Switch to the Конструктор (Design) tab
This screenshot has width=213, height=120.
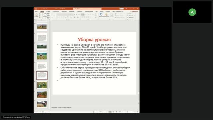coord(56,11)
